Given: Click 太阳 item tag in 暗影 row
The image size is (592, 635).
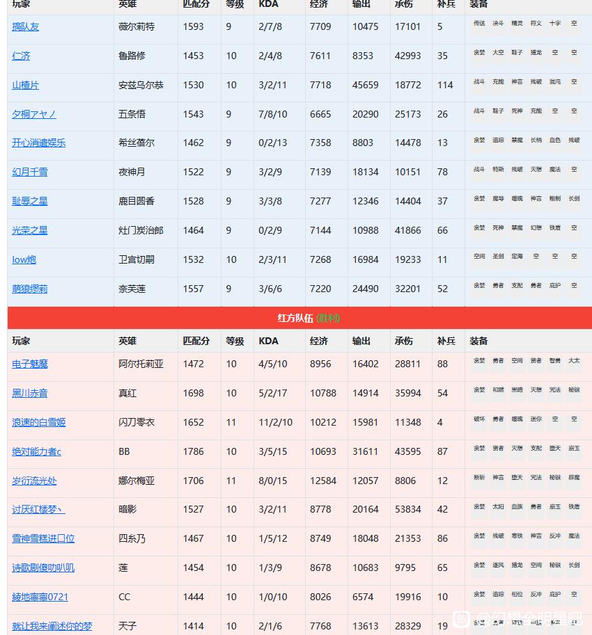Looking at the screenshot, I should [x=499, y=506].
